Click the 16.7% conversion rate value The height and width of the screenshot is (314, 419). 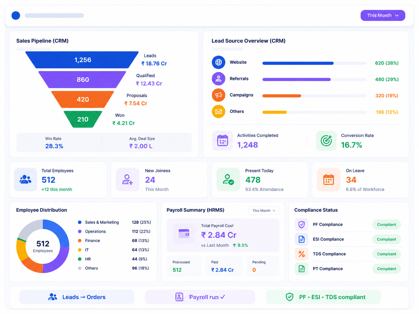(x=352, y=145)
